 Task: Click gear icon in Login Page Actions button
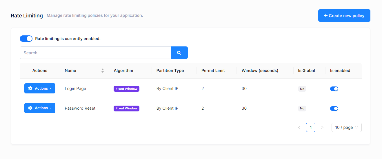click(x=30, y=88)
